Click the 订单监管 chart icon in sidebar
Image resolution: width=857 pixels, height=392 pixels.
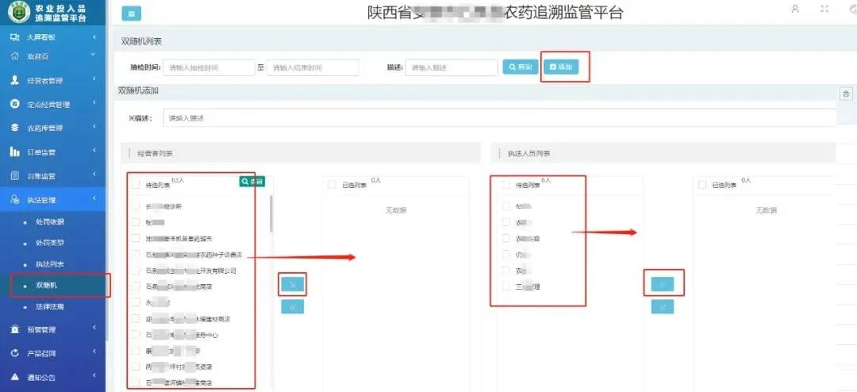14,152
